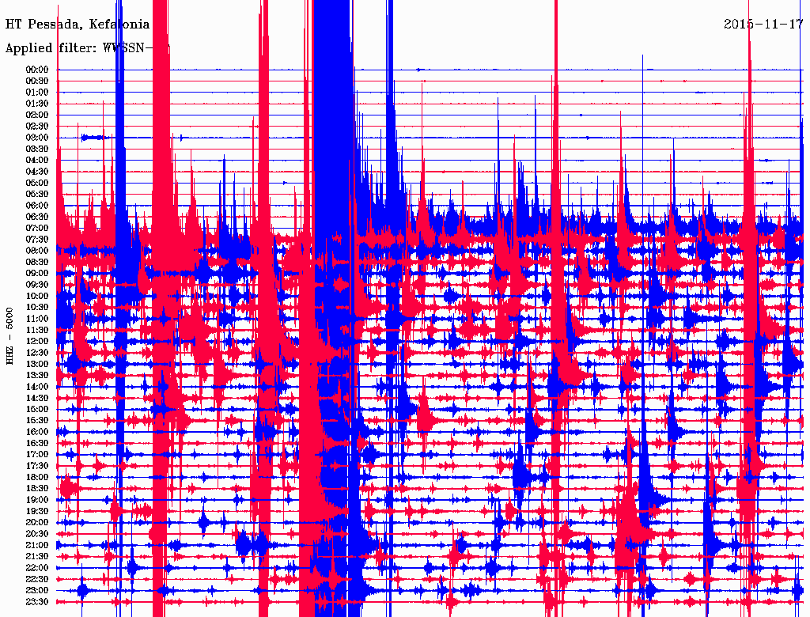Pick the 21:30 time label
This screenshot has height=617, width=810.
point(37,557)
